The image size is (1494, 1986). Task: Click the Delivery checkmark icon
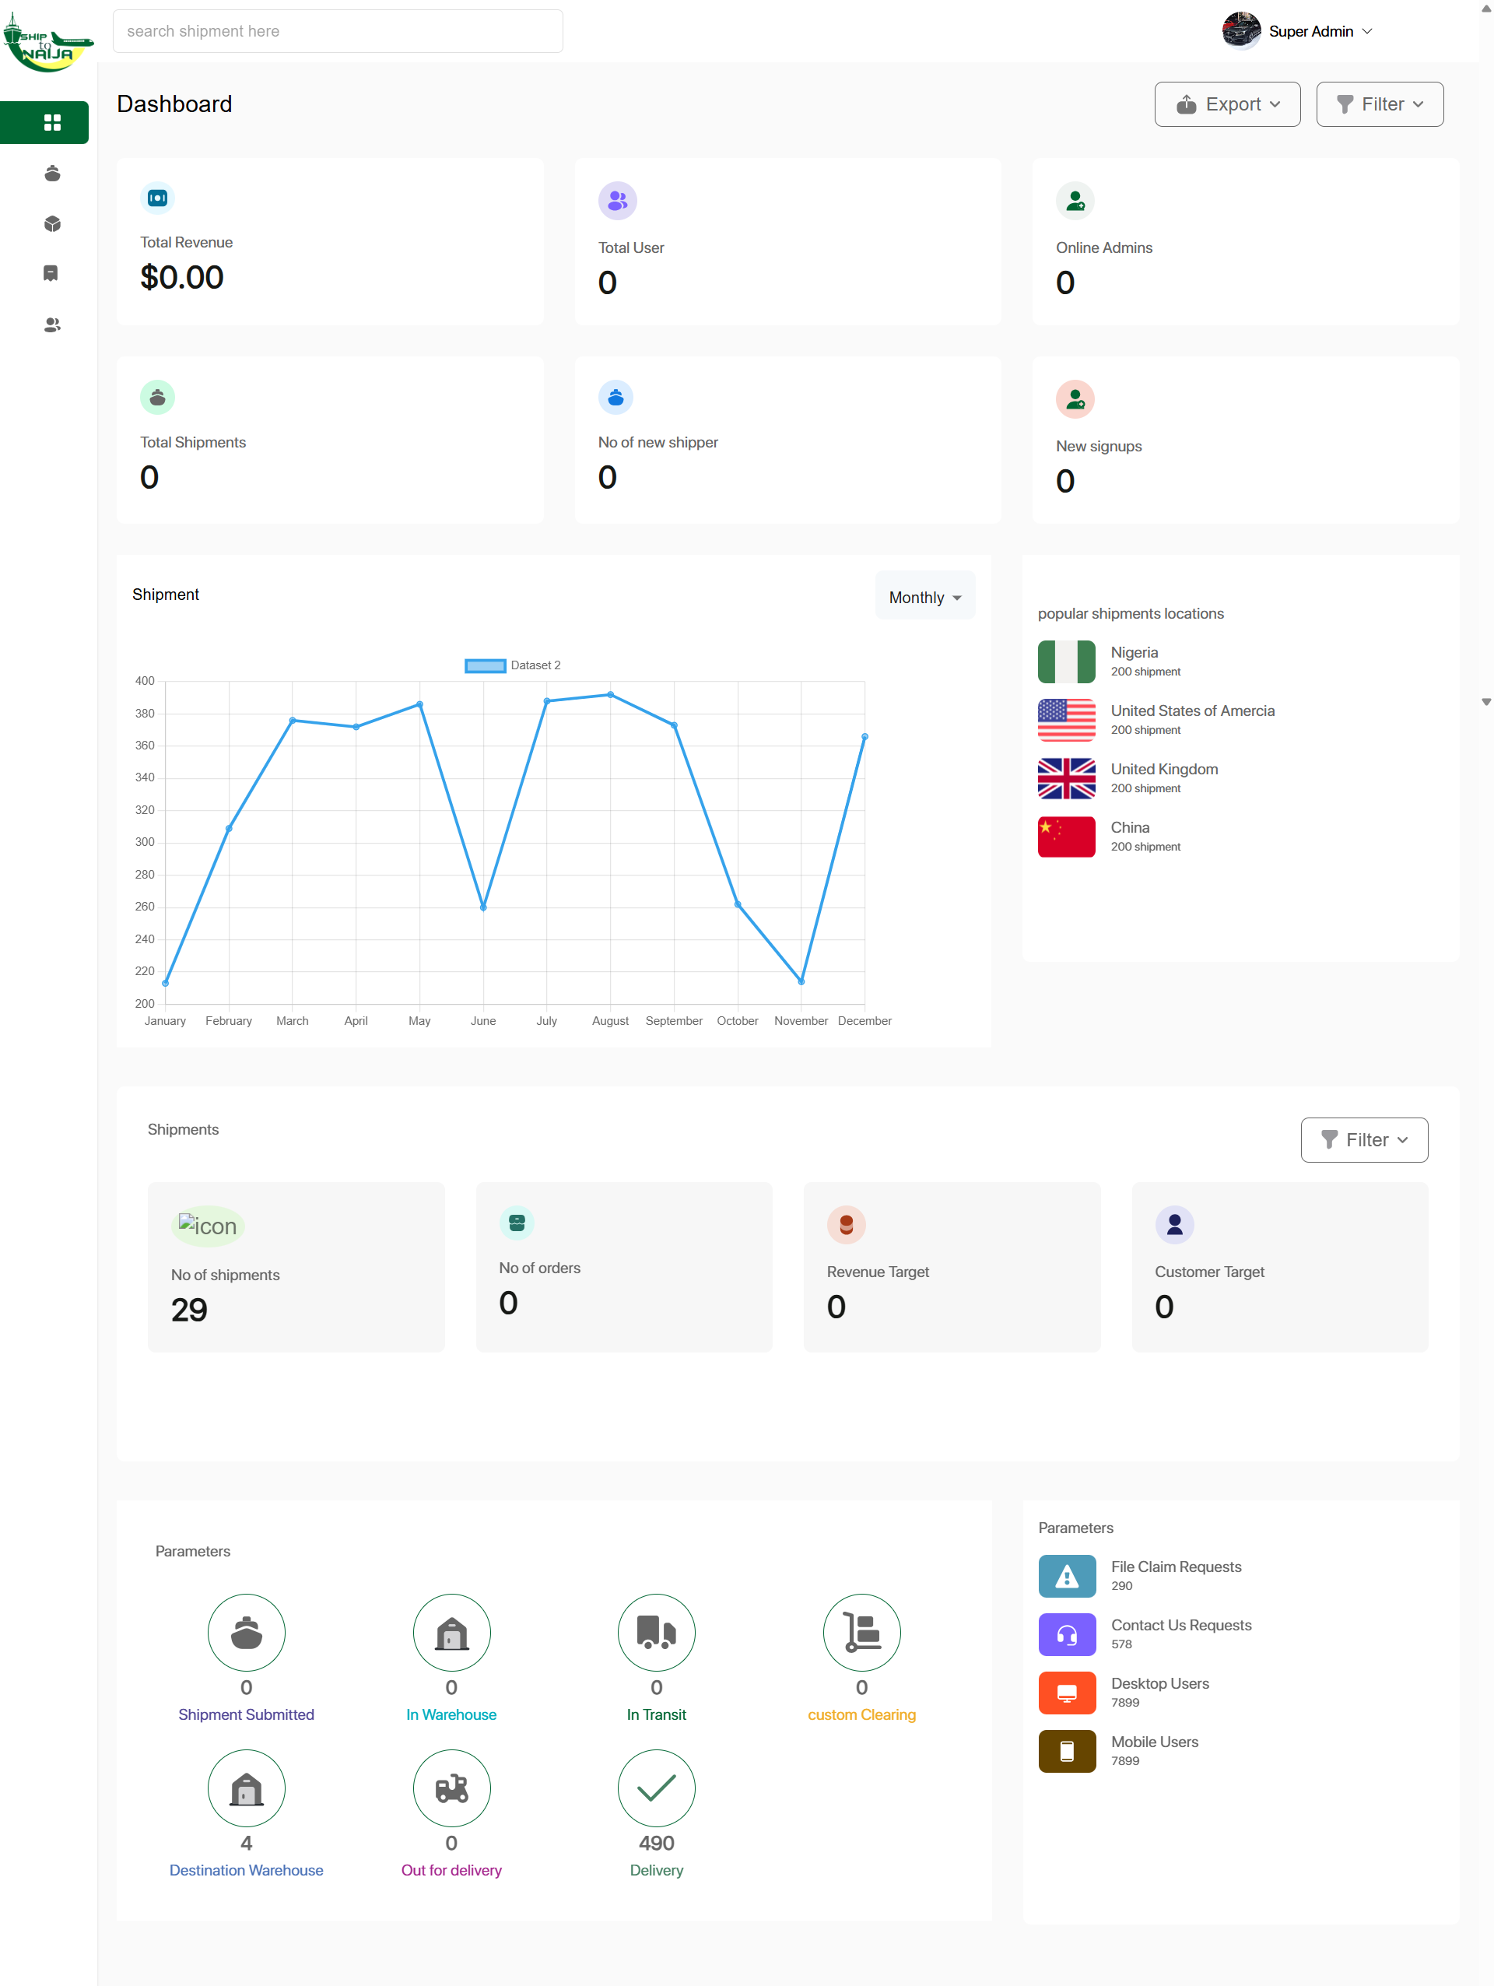(655, 1788)
